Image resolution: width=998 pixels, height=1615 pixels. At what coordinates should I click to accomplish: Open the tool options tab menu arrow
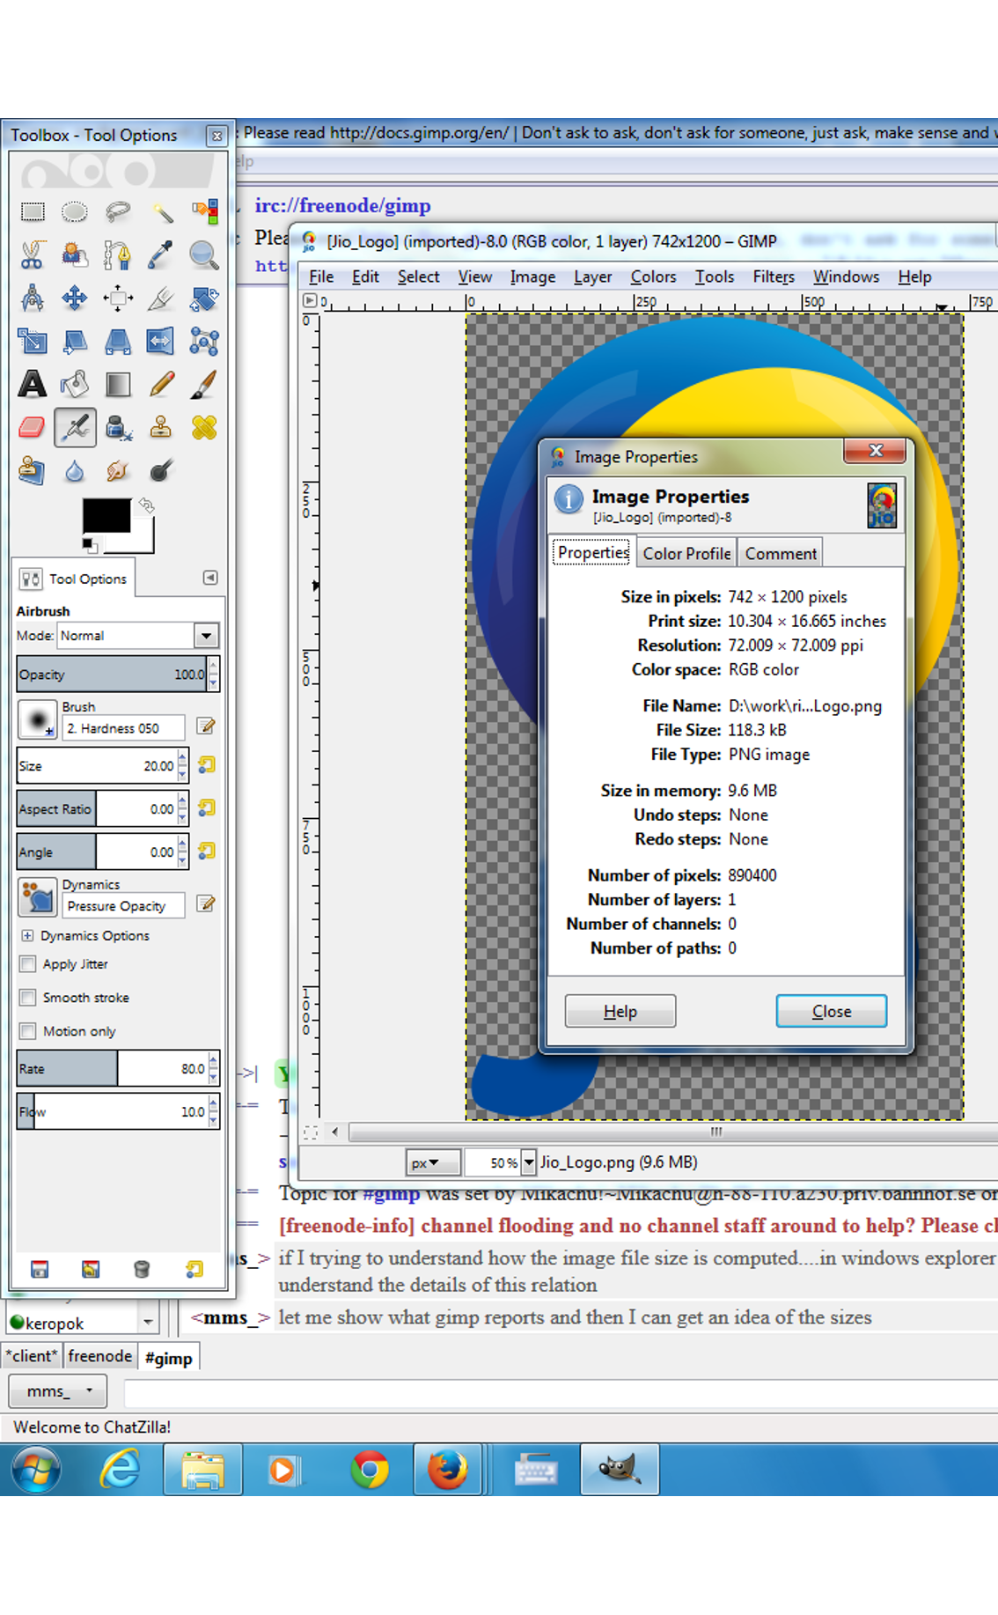(210, 578)
